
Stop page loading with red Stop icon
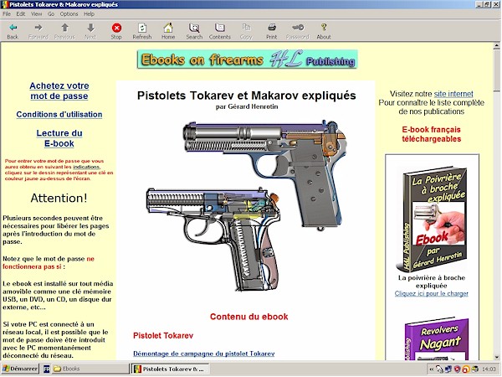116,31
